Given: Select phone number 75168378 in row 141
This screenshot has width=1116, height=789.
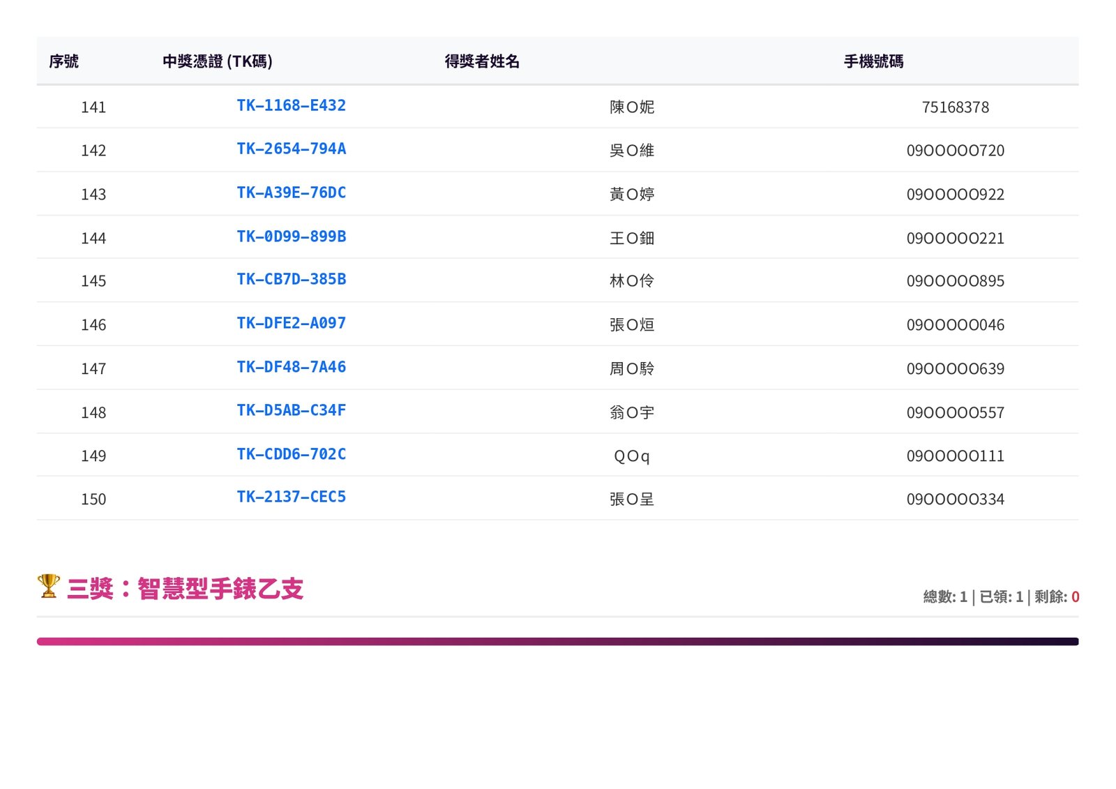Looking at the screenshot, I should [955, 107].
